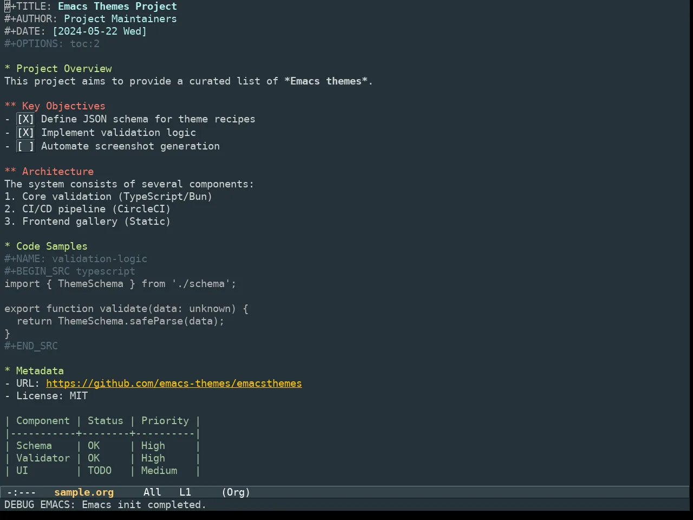Screen dimensions: 693x520
Task: Click the Medium priority cell
Action: [159, 471]
